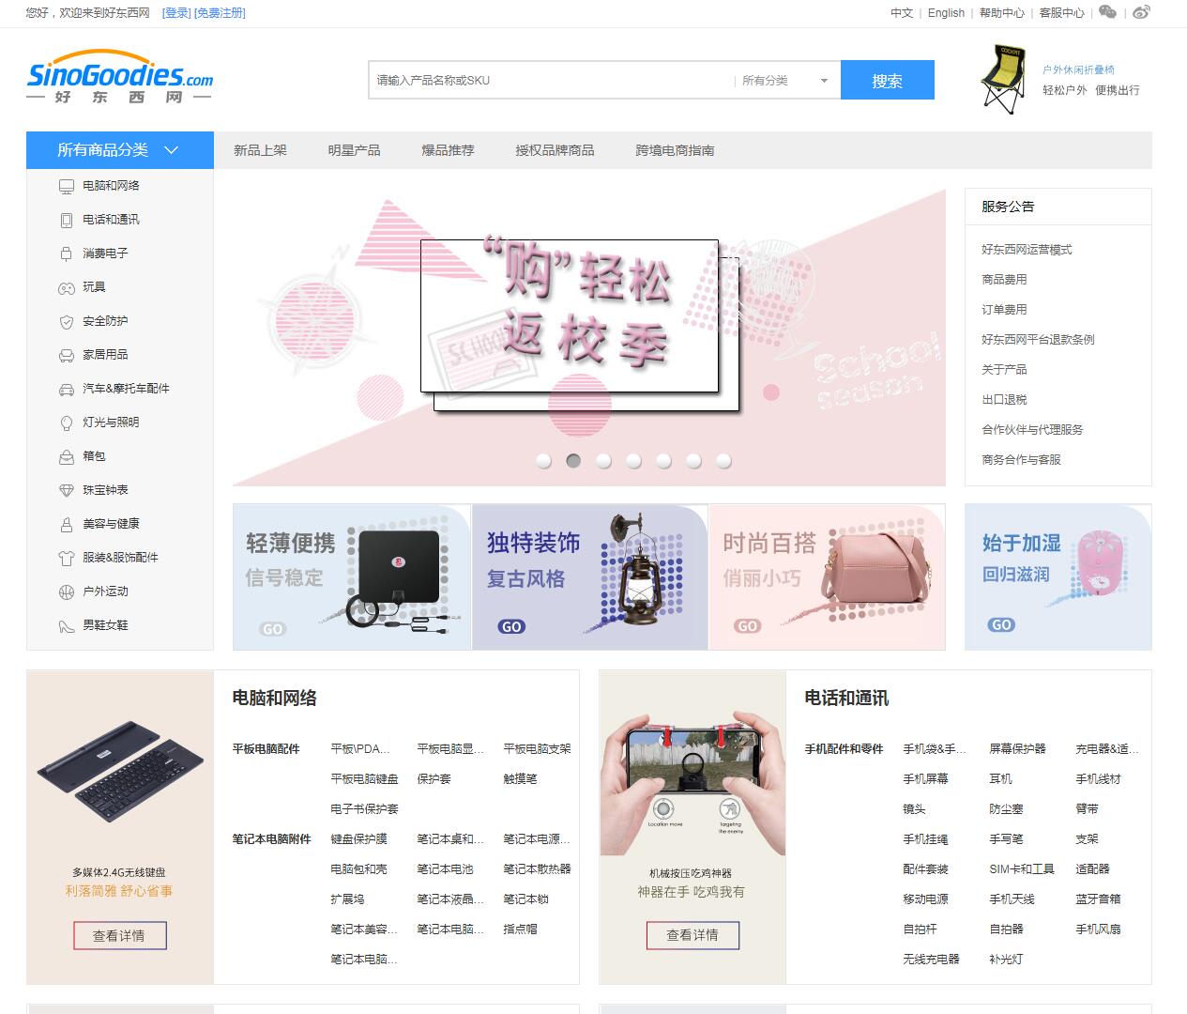The height and width of the screenshot is (1014, 1187).
Task: Open the WeChat icon in top bar
Action: coord(1108,12)
